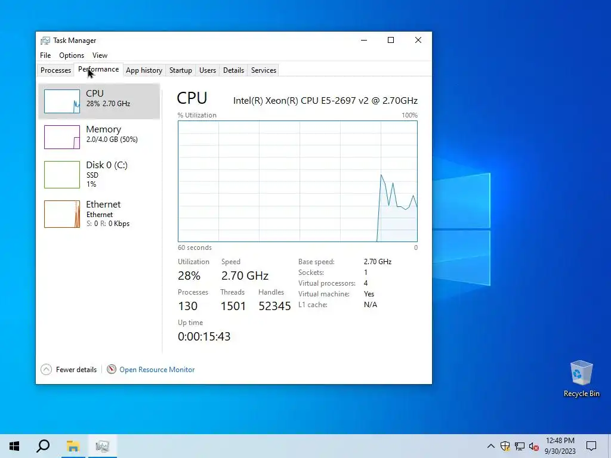Click the large CPU heading

pyautogui.click(x=192, y=98)
